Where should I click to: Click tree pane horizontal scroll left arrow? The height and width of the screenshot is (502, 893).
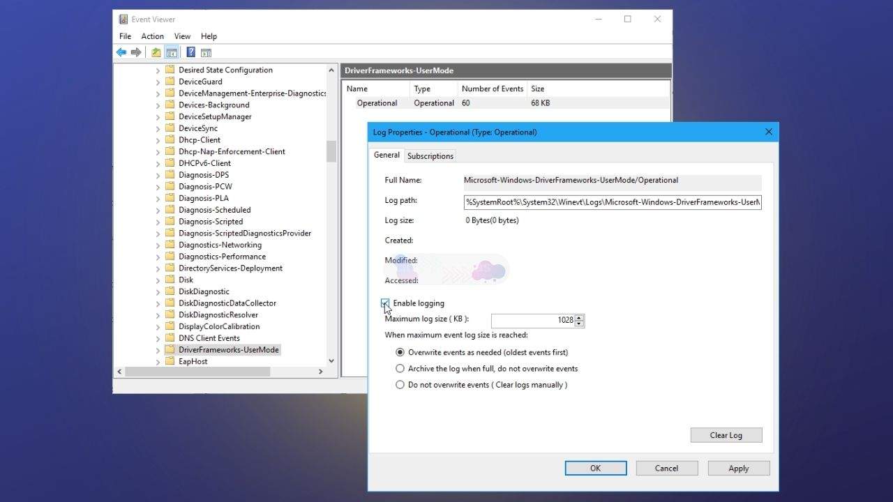point(119,372)
